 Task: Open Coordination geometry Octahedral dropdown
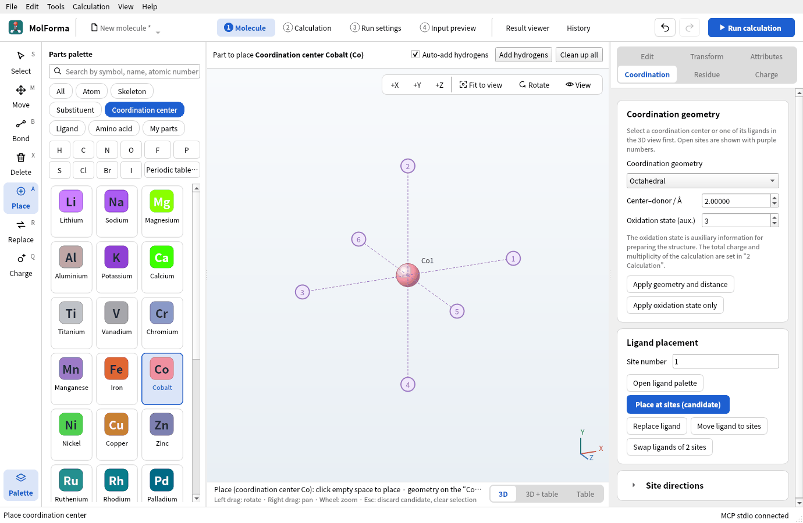(702, 181)
